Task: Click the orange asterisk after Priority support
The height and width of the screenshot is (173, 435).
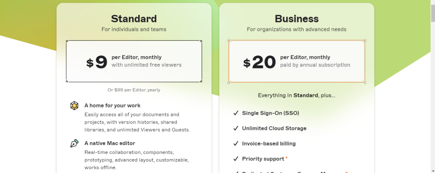Action: click(x=287, y=158)
